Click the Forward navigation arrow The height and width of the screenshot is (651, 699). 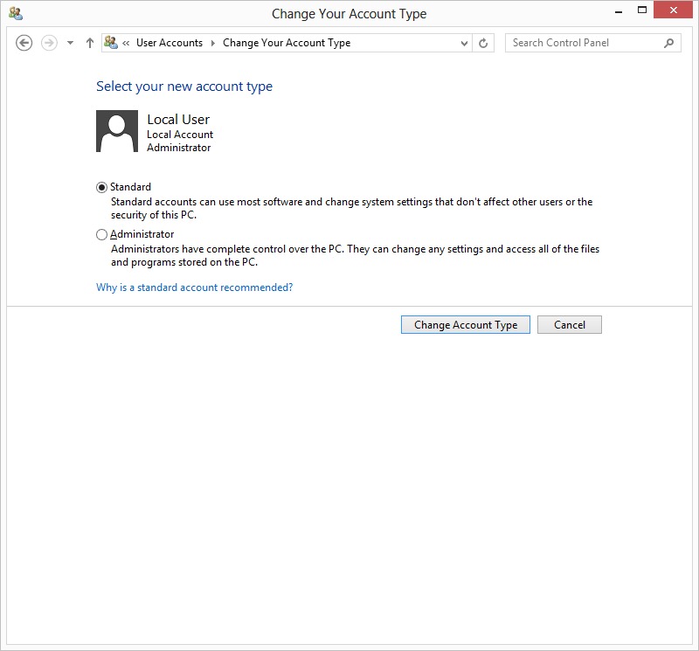click(49, 43)
